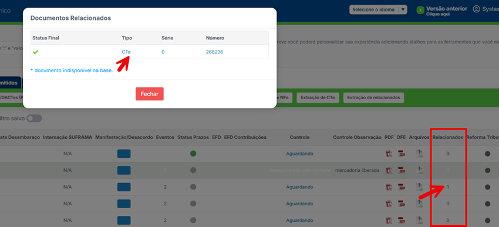Click the grey Status Prazos dot in mercadoria liberada row
499x227 pixels.
click(193, 170)
